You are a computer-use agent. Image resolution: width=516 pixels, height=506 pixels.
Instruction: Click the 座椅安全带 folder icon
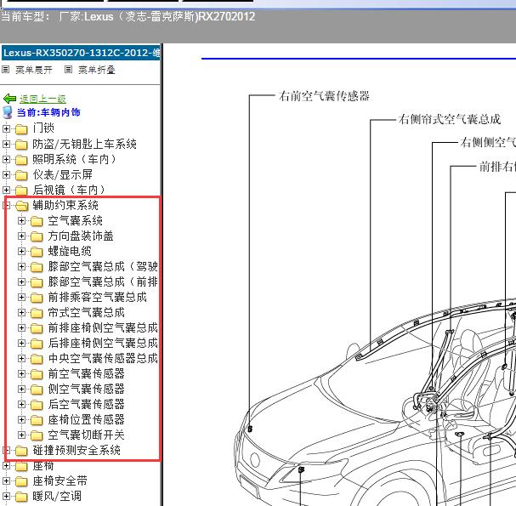[21, 481]
